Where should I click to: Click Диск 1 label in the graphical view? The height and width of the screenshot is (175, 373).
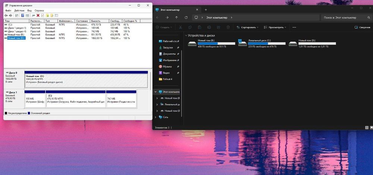click(13, 92)
